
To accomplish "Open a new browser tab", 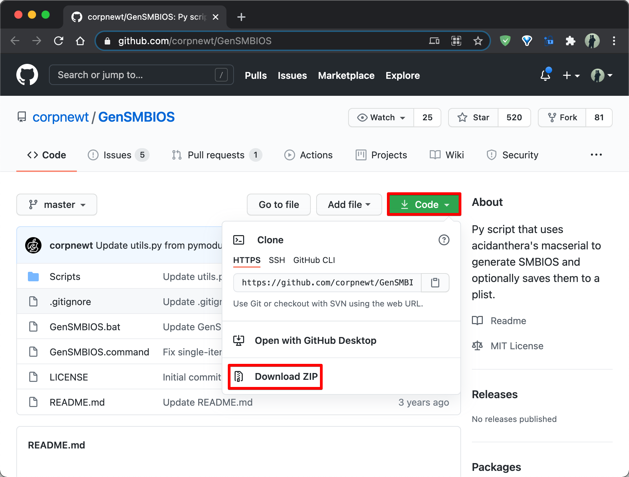I will click(x=241, y=17).
